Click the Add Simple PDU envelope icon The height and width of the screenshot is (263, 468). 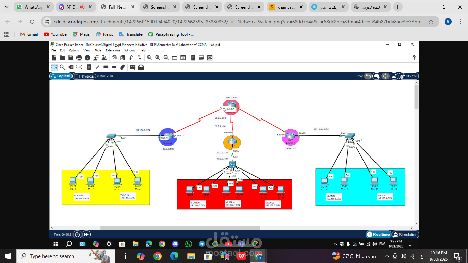click(x=133, y=67)
